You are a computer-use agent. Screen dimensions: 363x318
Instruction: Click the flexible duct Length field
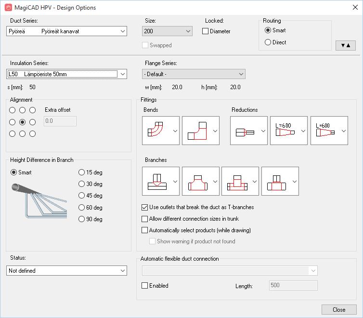(x=293, y=286)
